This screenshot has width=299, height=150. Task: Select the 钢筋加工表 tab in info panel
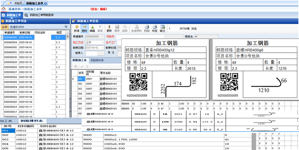(79, 60)
